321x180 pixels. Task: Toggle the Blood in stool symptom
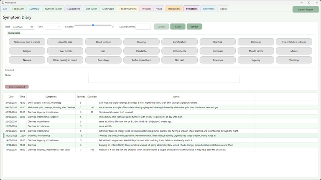pos(103,42)
